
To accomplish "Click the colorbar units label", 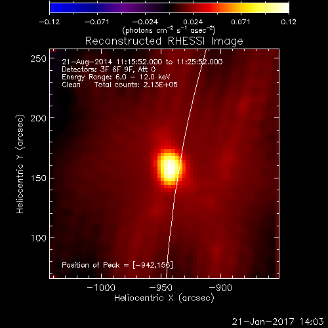I will [169, 30].
